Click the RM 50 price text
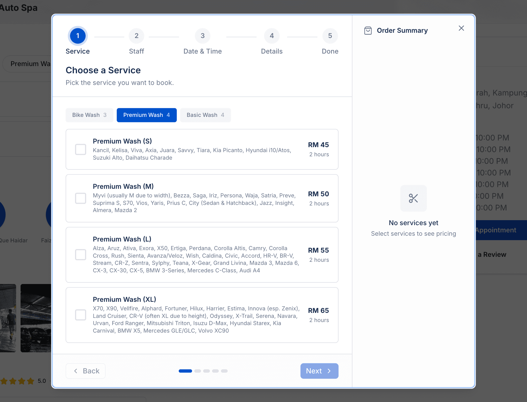The width and height of the screenshot is (527, 402). [319, 194]
